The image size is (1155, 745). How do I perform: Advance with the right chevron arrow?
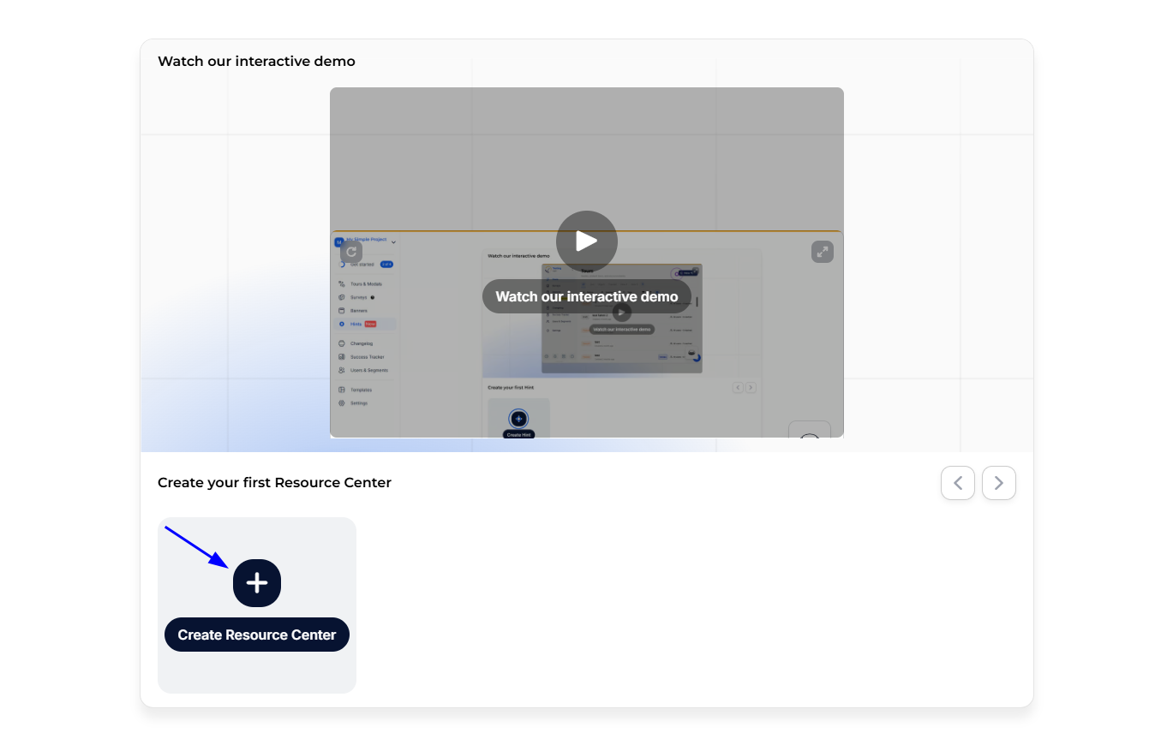coord(998,483)
